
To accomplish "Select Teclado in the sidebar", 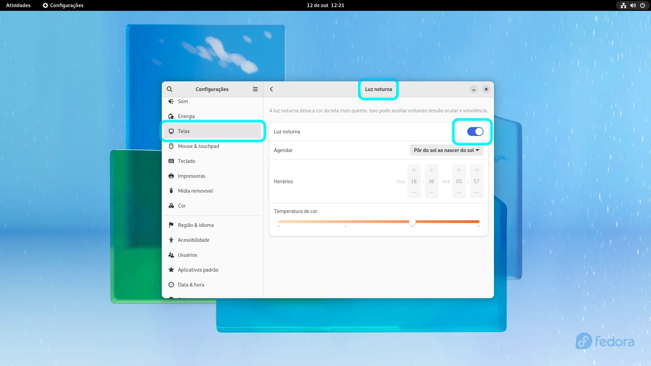I will coord(212,161).
